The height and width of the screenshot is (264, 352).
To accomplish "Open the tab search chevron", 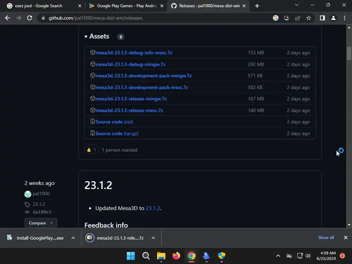I will pos(297,5).
